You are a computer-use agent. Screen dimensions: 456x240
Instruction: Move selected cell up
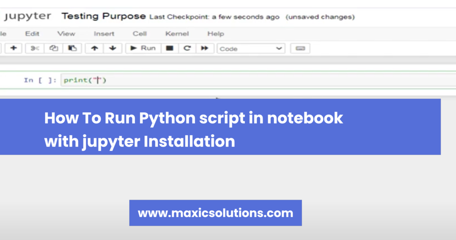(x=95, y=48)
